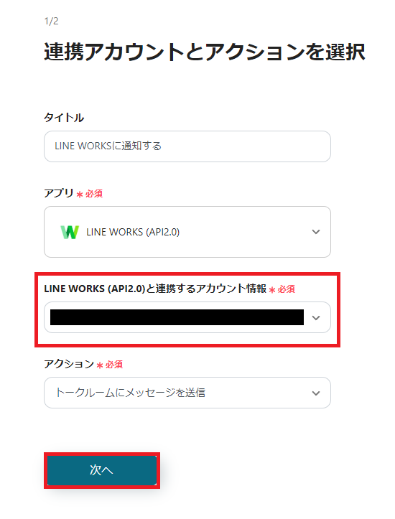The height and width of the screenshot is (519, 395).
Task: Click the アクション field label
Action: click(x=69, y=364)
